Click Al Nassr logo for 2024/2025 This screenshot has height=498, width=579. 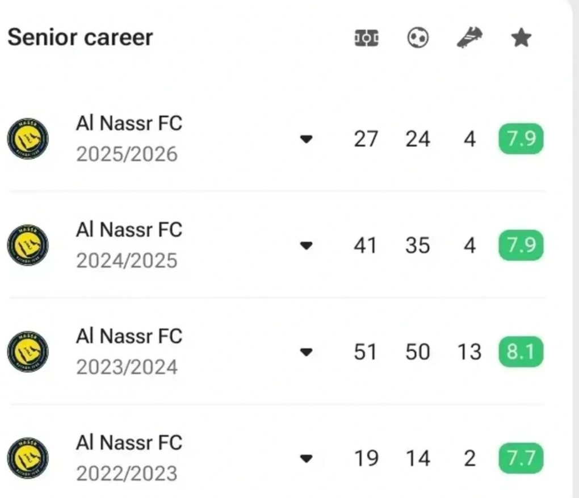[x=28, y=245]
